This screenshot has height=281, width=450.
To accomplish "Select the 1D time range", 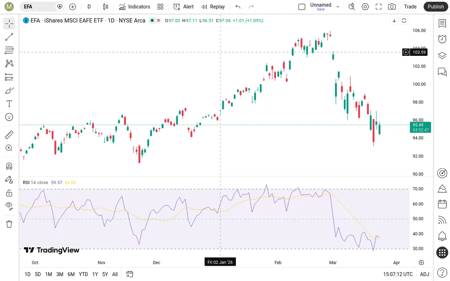I will [27, 274].
